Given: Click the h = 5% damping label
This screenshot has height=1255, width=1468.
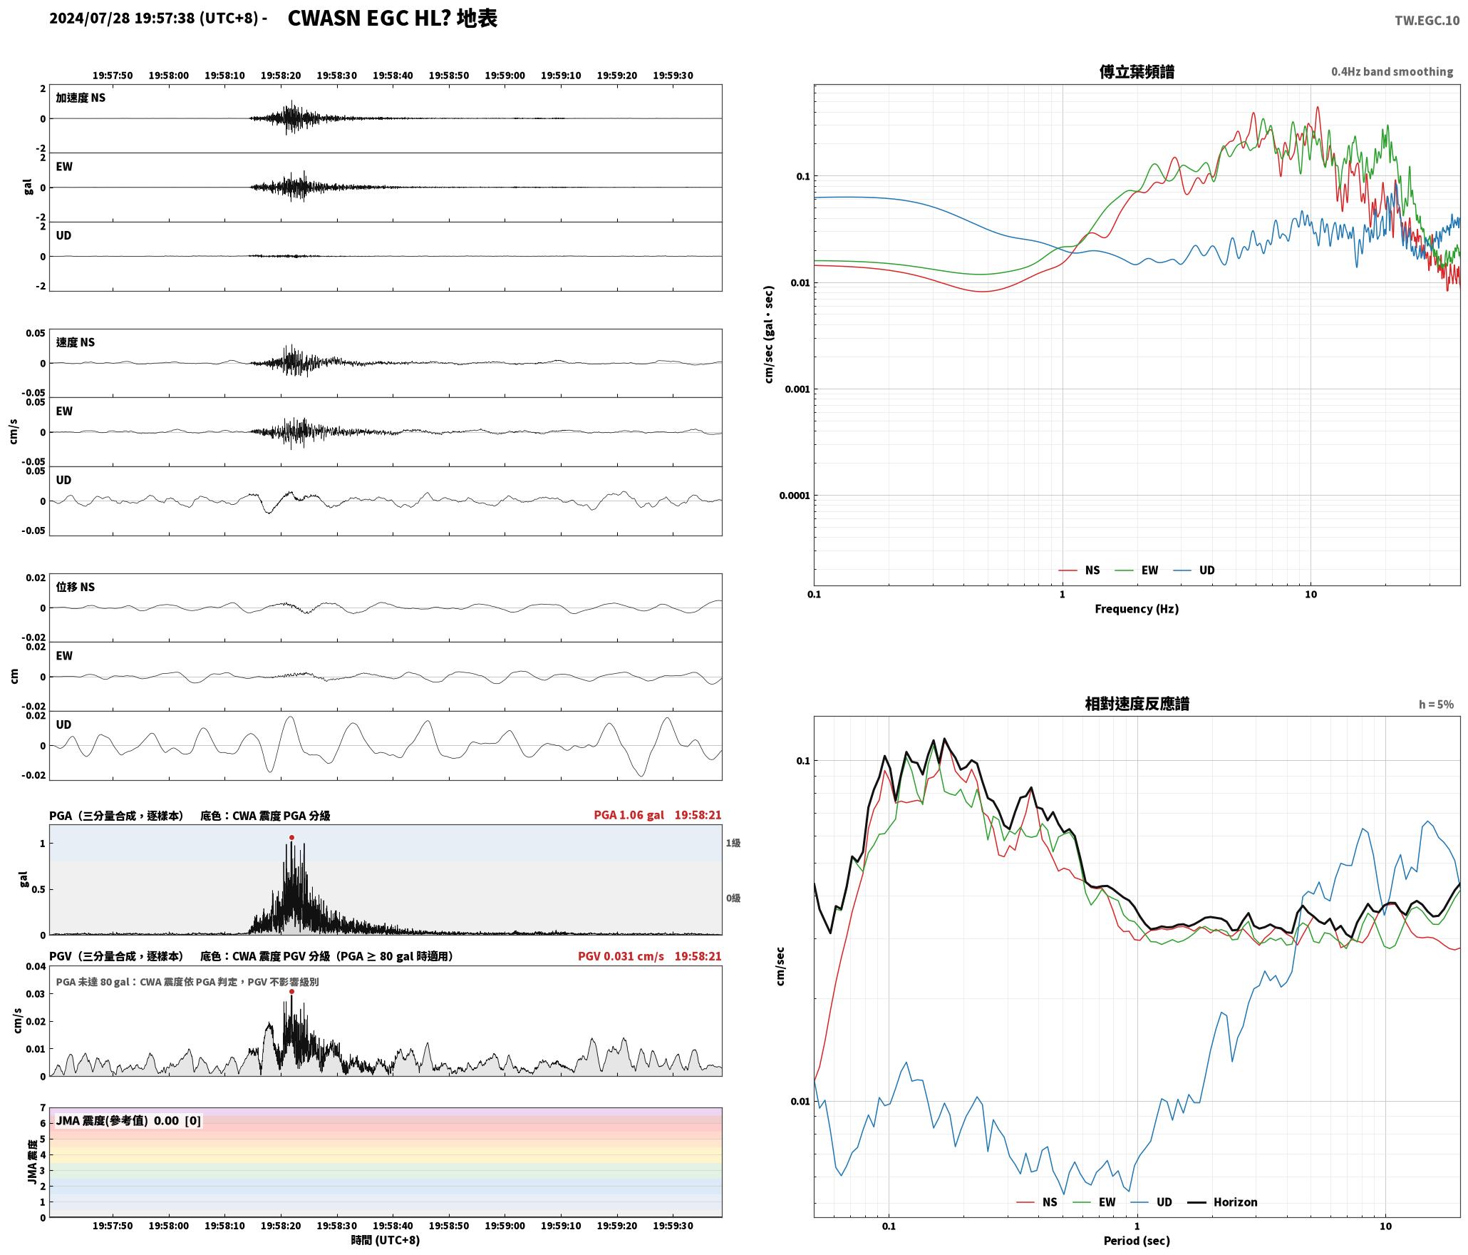Looking at the screenshot, I should click(x=1436, y=704).
